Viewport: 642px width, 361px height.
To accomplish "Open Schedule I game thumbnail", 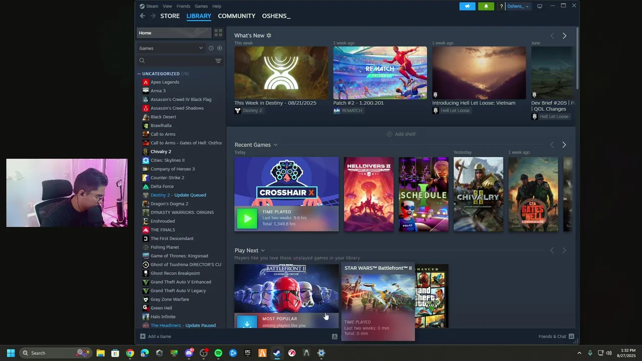I will (x=424, y=195).
